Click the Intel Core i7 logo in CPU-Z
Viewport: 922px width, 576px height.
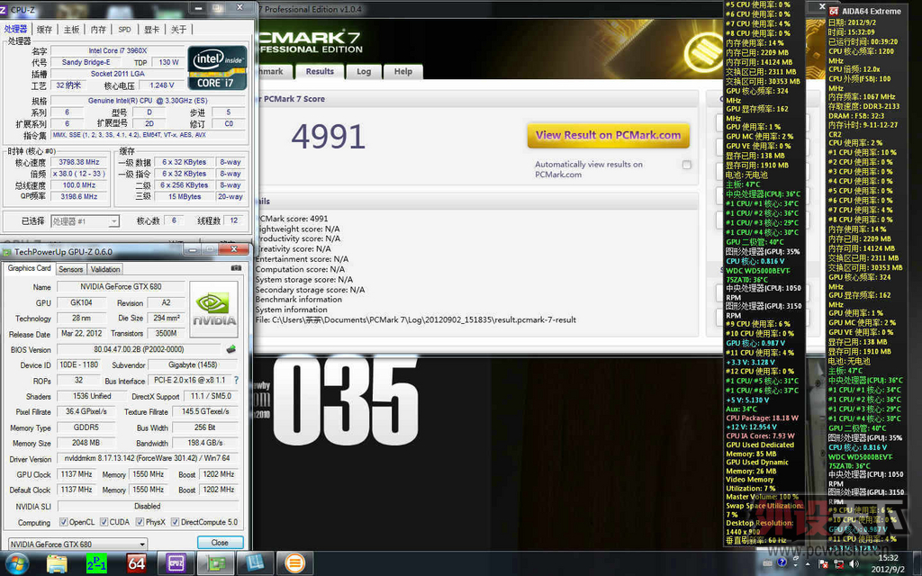pyautogui.click(x=217, y=67)
